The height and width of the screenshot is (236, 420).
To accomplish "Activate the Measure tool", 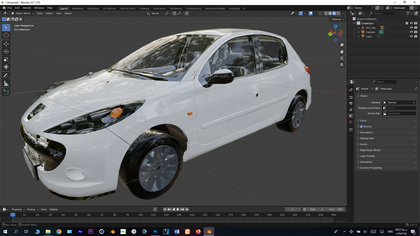I will (x=6, y=84).
